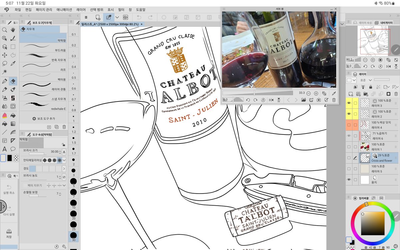Pick color with Sub View eyedropper

[334, 93]
